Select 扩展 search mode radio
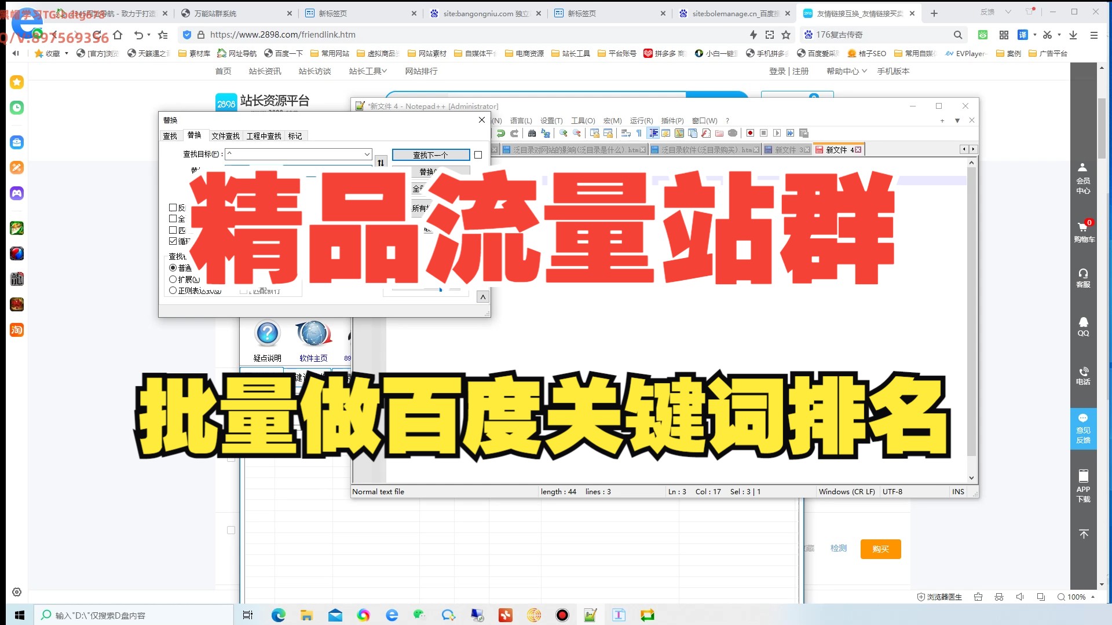 [x=173, y=279]
